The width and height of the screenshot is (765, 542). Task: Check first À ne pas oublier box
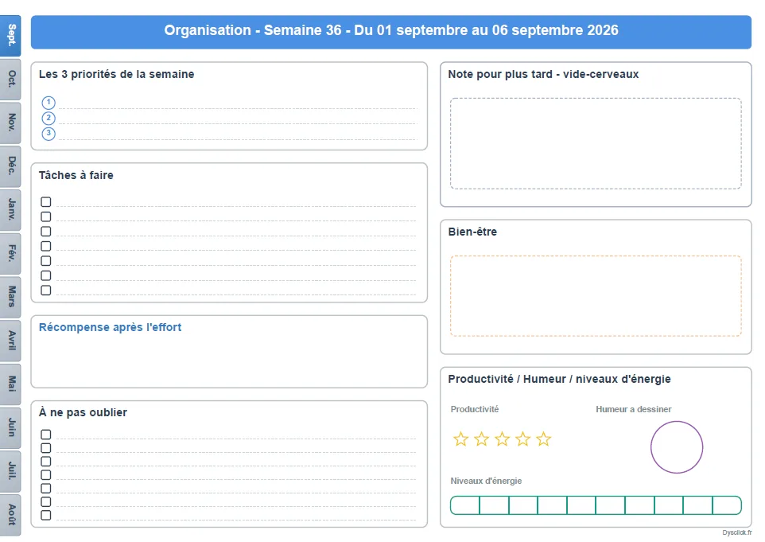pyautogui.click(x=46, y=434)
